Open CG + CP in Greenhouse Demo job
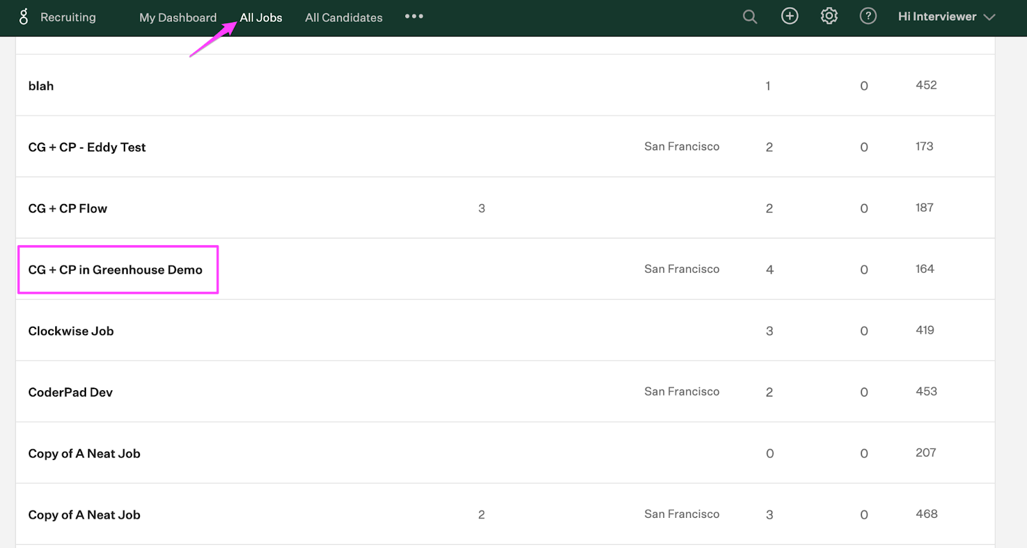 click(115, 270)
